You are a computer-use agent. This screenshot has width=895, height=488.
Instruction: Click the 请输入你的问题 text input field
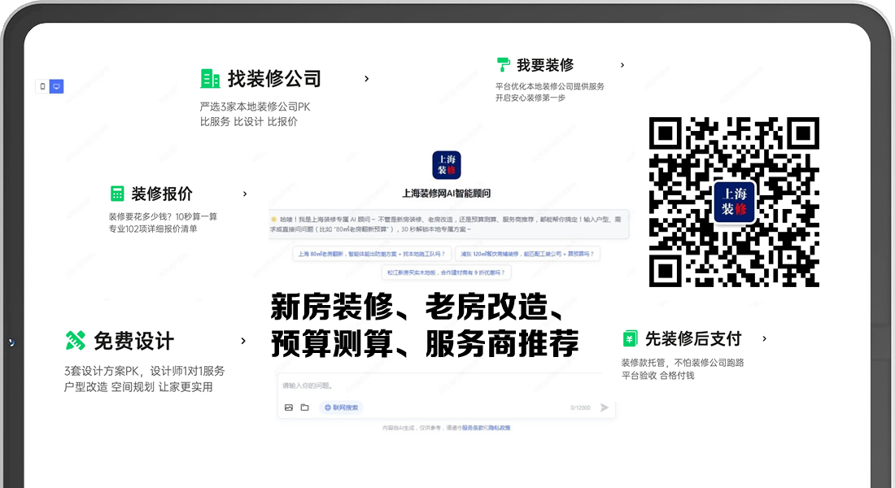tap(439, 386)
